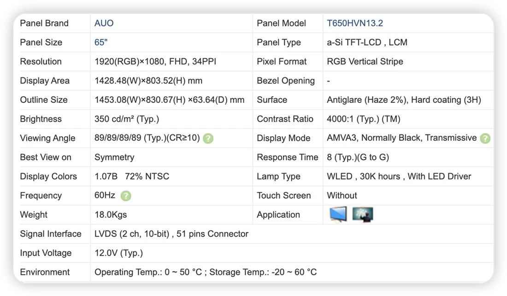Click the Application label
Image resolution: width=507 pixels, height=296 pixels.
[x=278, y=215]
